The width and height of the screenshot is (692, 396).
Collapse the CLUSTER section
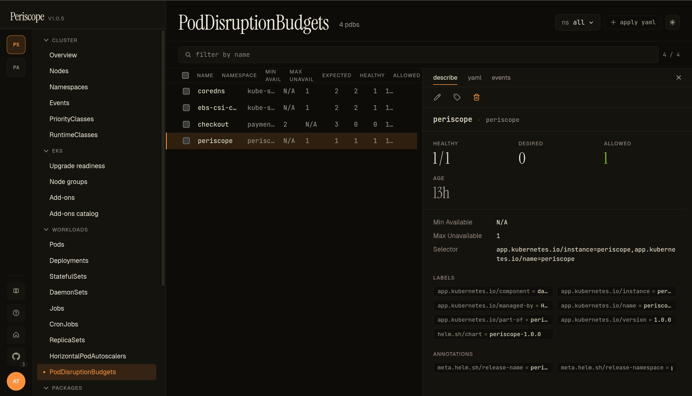tap(60, 40)
